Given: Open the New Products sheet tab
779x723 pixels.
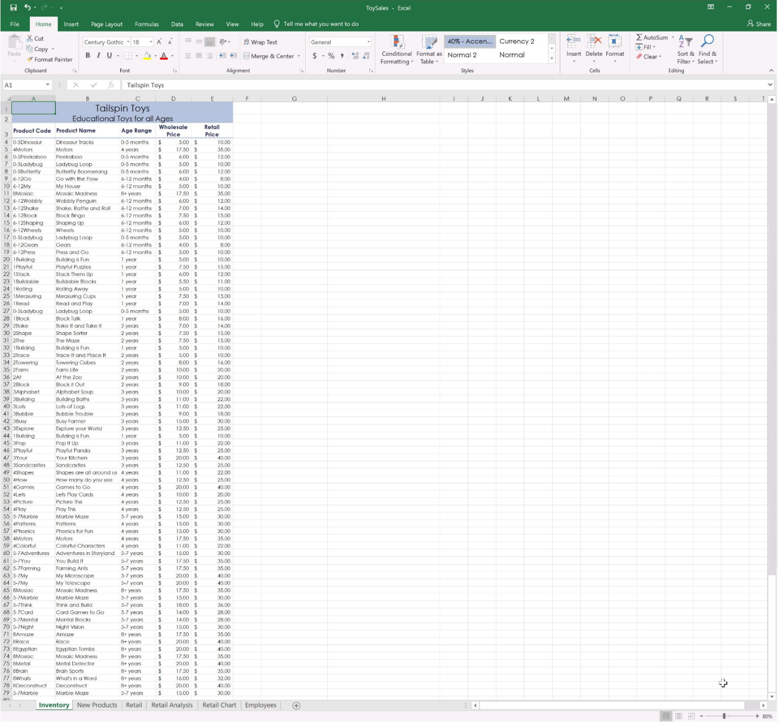Looking at the screenshot, I should 97,706.
